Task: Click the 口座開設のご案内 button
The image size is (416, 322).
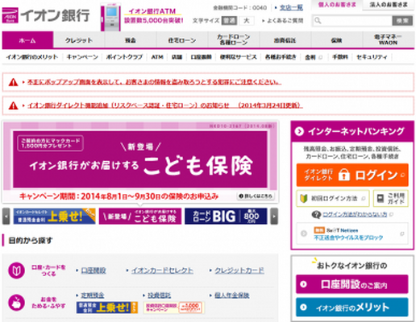Action: click(x=352, y=284)
